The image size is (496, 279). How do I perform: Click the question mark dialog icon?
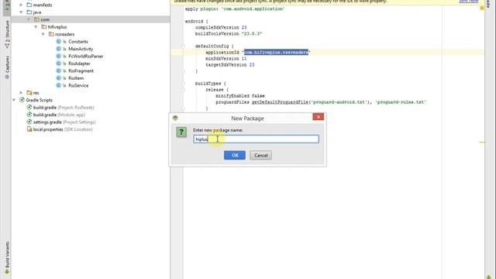[181, 132]
